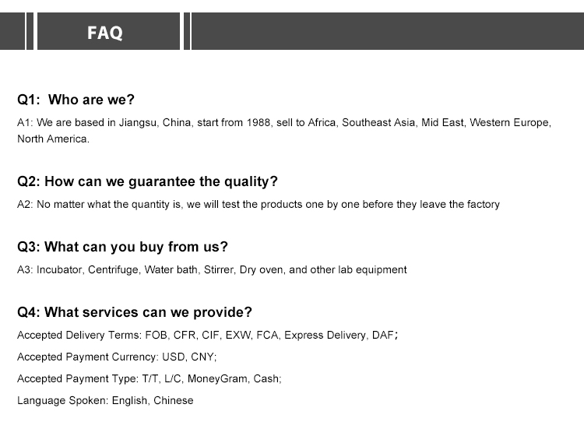Click the dark gray bar right of FAQ
Viewport: 584px width, 422px height.
coord(388,31)
